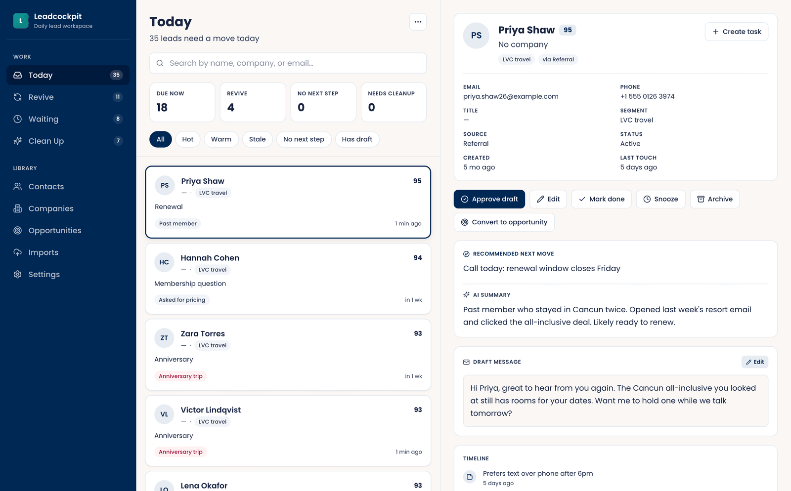Open the Due Now stat card

pos(182,102)
